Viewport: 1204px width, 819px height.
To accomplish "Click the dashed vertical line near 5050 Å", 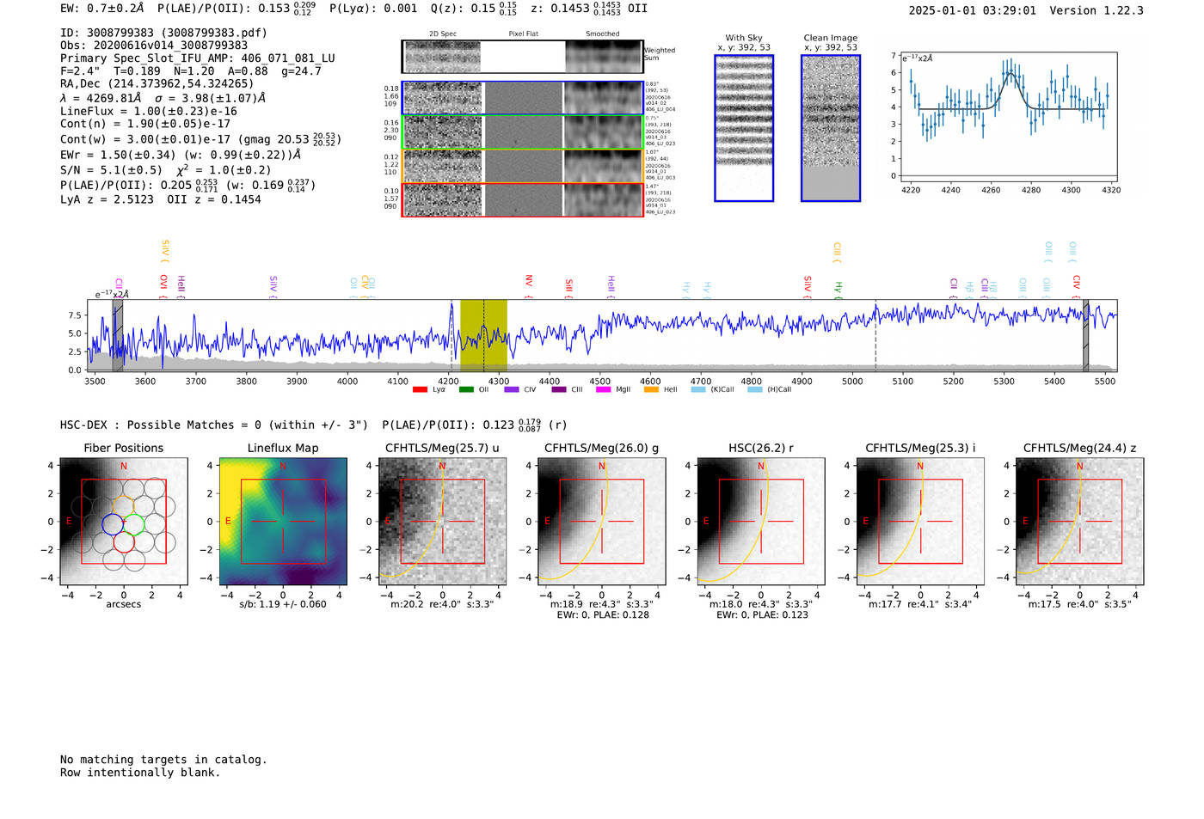I will pos(875,335).
